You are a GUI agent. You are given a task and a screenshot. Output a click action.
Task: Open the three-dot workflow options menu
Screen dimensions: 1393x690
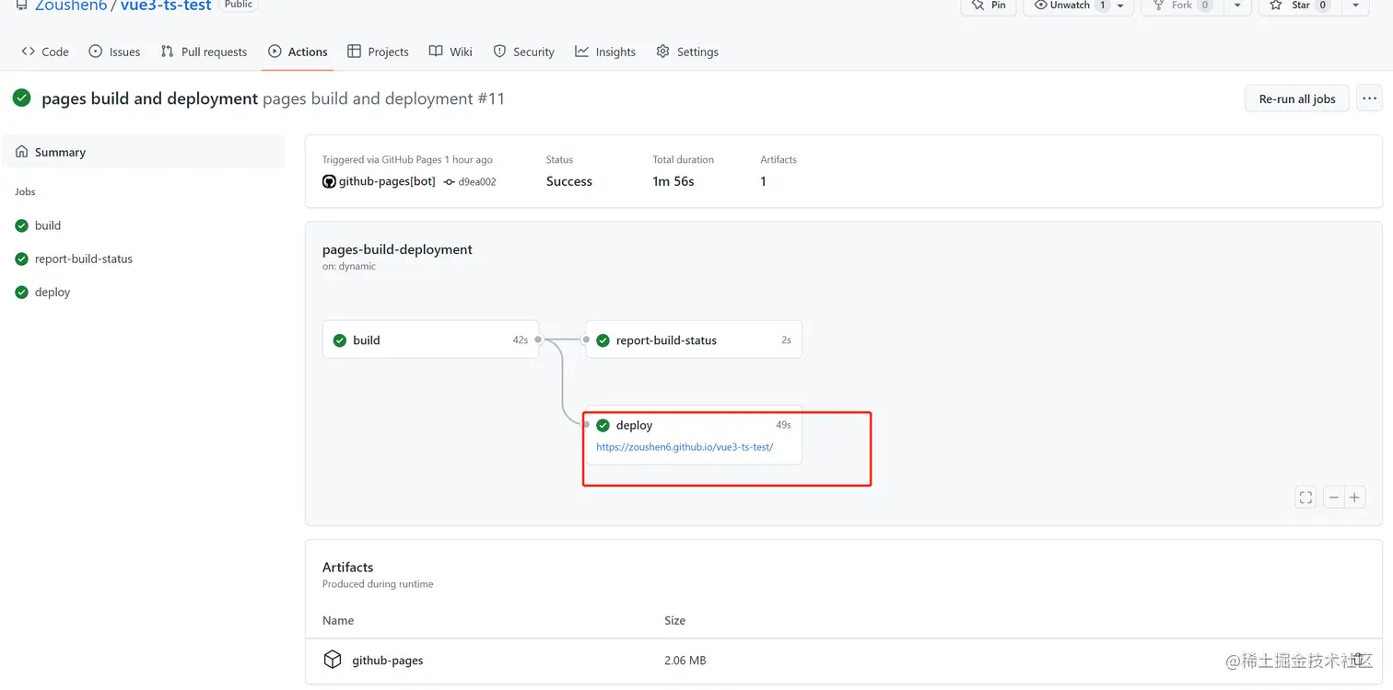pyautogui.click(x=1369, y=98)
